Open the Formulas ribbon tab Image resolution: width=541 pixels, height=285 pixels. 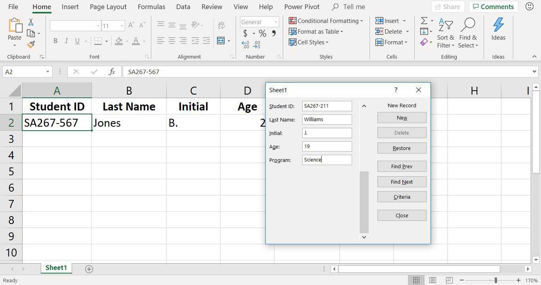[151, 7]
